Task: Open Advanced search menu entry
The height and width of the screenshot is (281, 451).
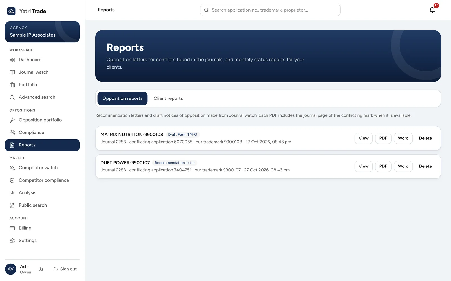Action: [x=42, y=97]
